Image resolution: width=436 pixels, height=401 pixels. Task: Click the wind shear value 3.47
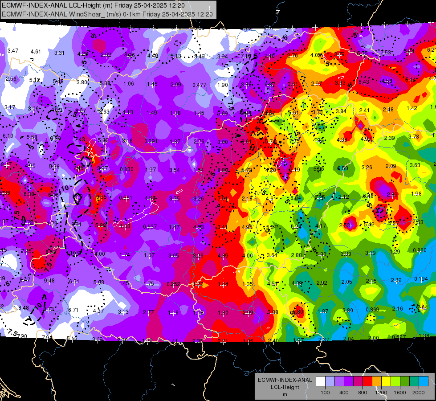coord(13,51)
